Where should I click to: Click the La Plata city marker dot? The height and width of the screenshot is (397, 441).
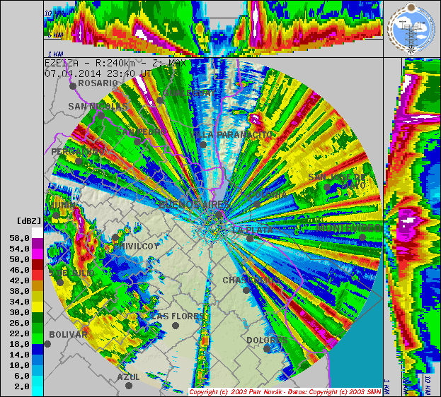250,239
